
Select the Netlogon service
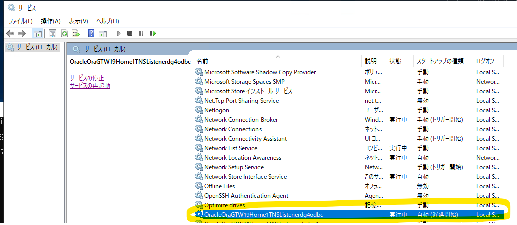point(216,110)
